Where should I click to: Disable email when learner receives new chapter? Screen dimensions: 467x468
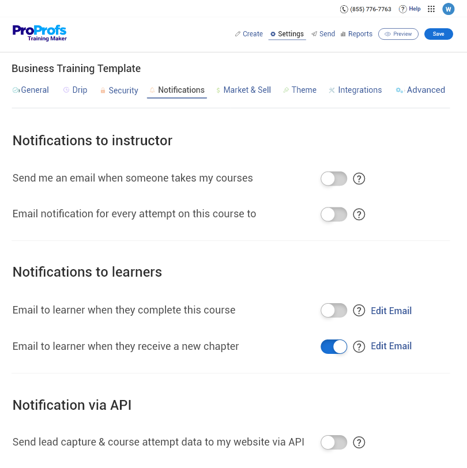[334, 346]
